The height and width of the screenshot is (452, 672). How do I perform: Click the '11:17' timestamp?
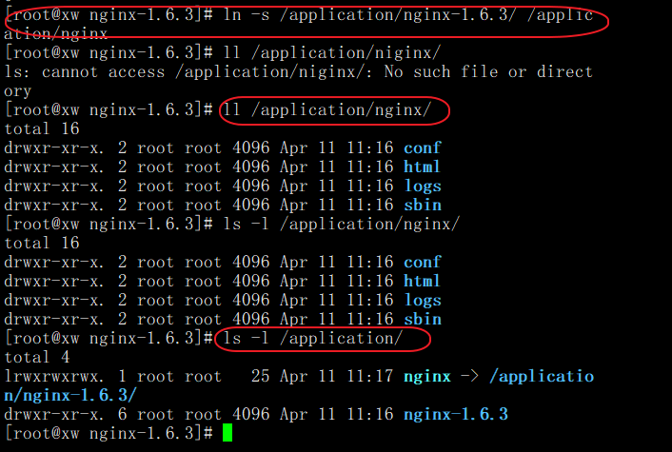click(370, 376)
